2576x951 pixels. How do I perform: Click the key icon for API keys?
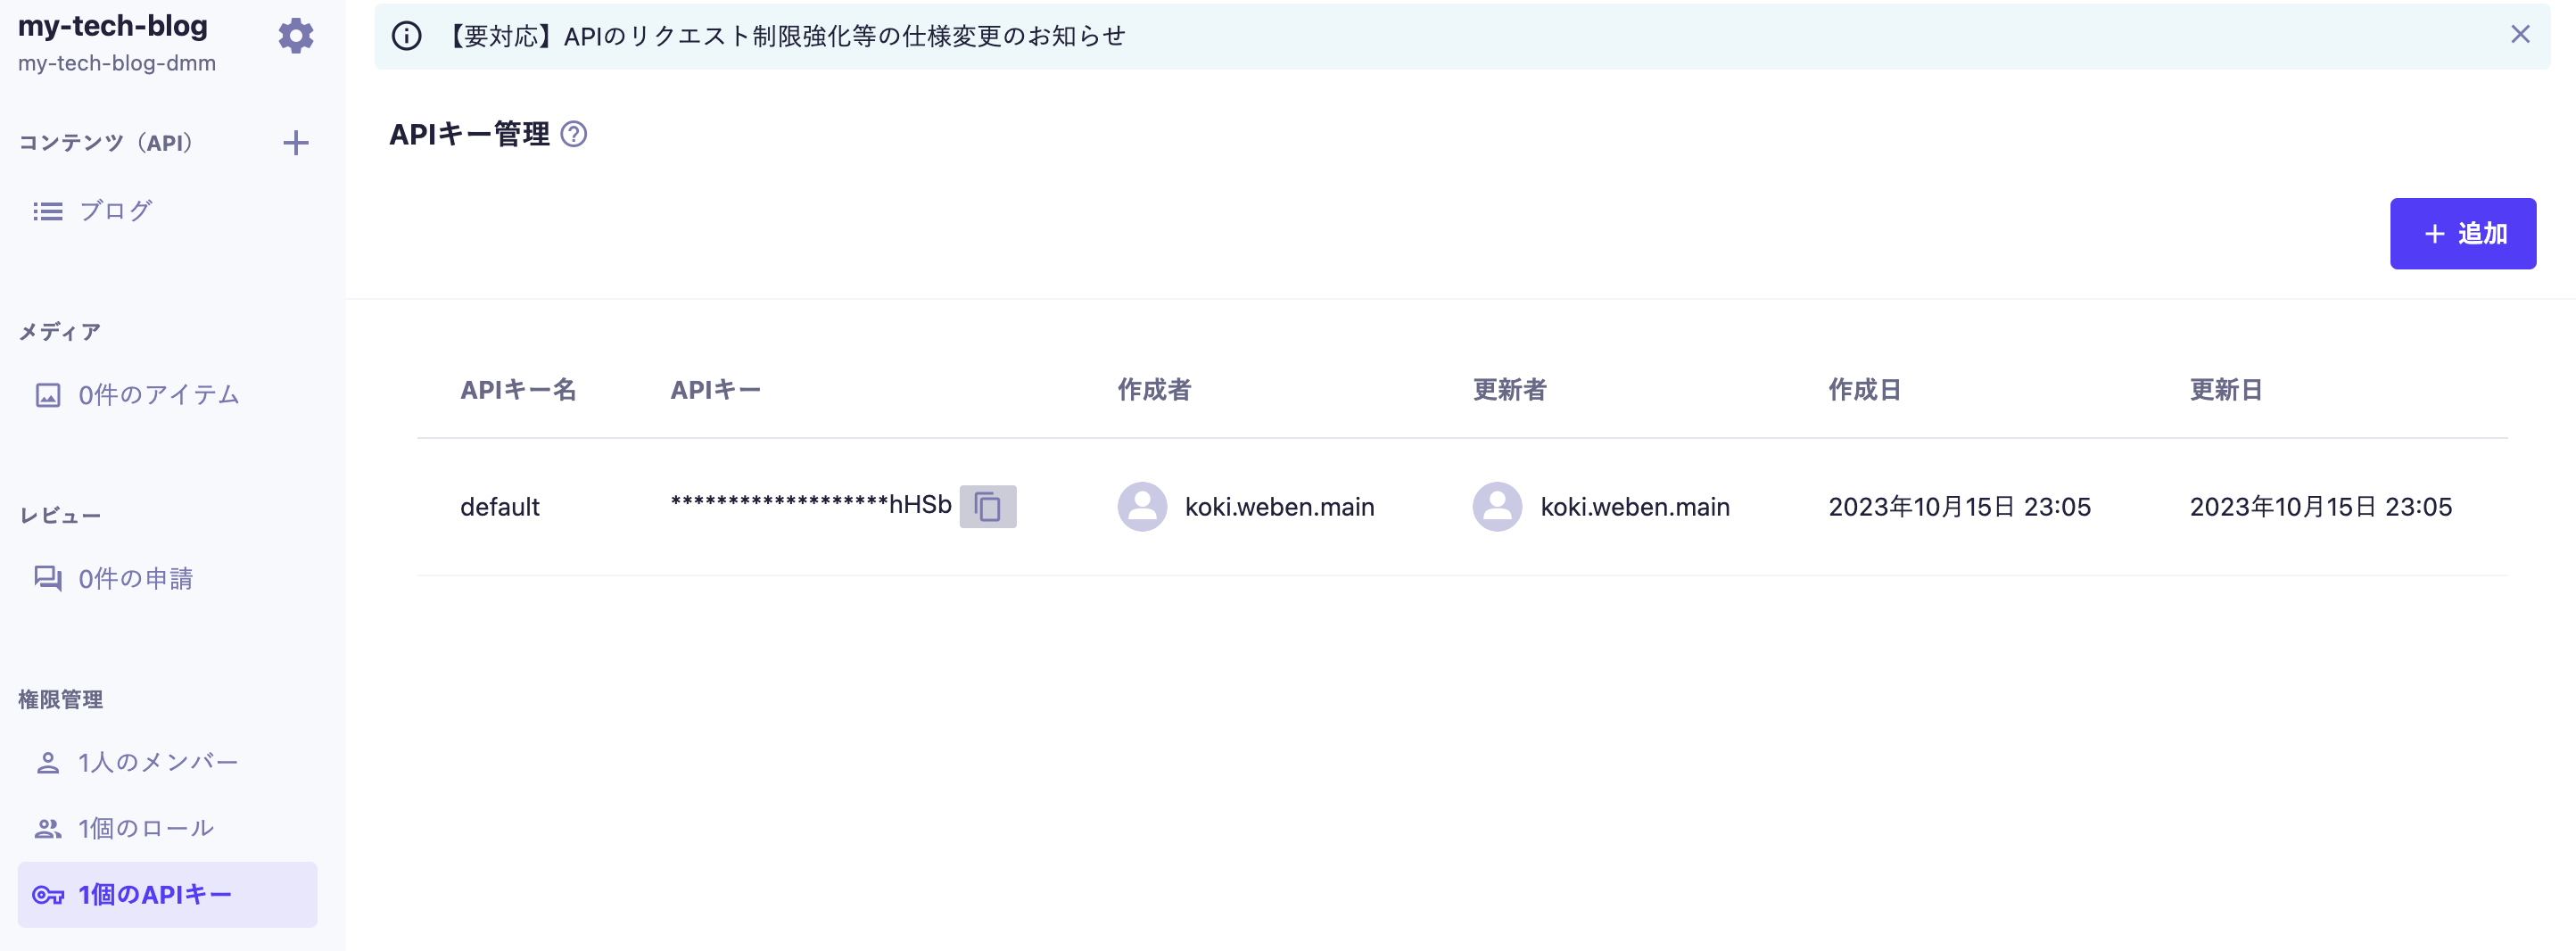tap(48, 895)
